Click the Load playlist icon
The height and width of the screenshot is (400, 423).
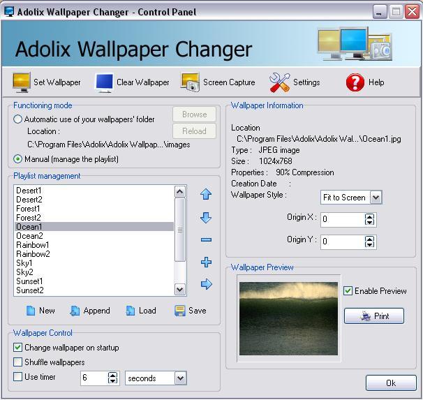click(x=131, y=311)
